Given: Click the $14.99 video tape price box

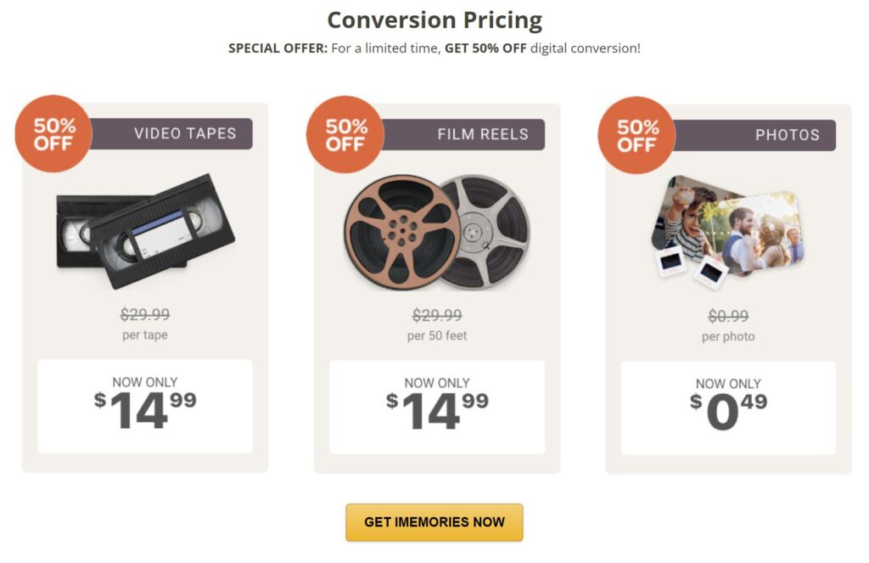Looking at the screenshot, I should point(145,406).
